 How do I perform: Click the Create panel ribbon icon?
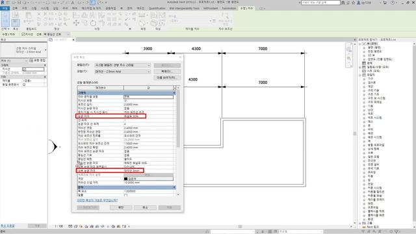coord(154,23)
